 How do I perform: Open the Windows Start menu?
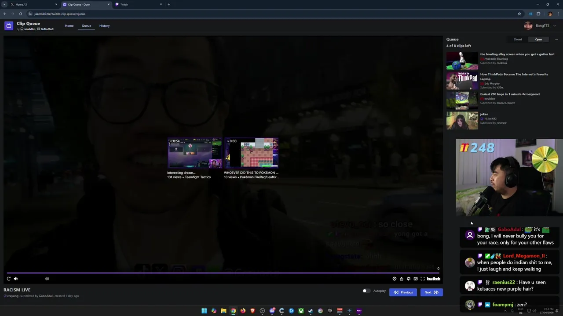click(204, 311)
